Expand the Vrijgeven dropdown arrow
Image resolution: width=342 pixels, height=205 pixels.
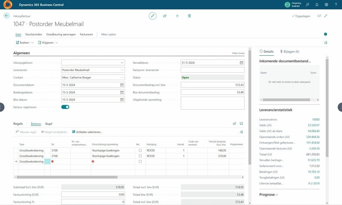point(57,43)
